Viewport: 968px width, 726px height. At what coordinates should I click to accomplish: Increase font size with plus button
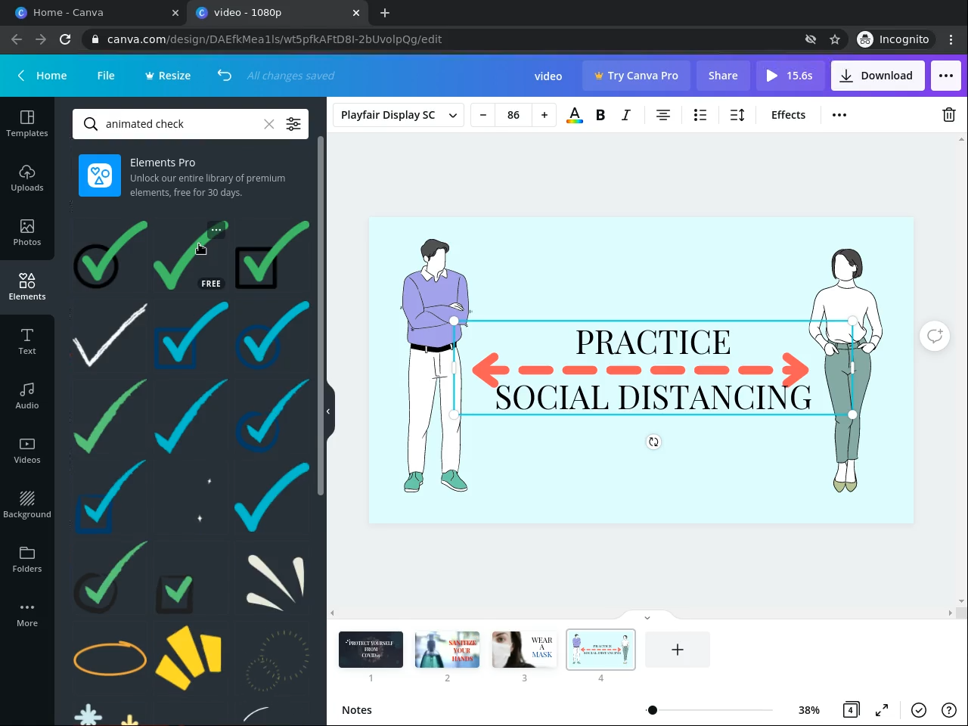pos(544,115)
